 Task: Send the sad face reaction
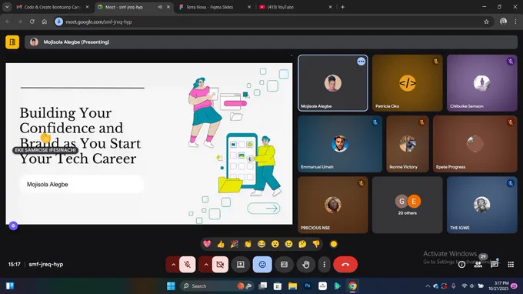click(x=289, y=244)
